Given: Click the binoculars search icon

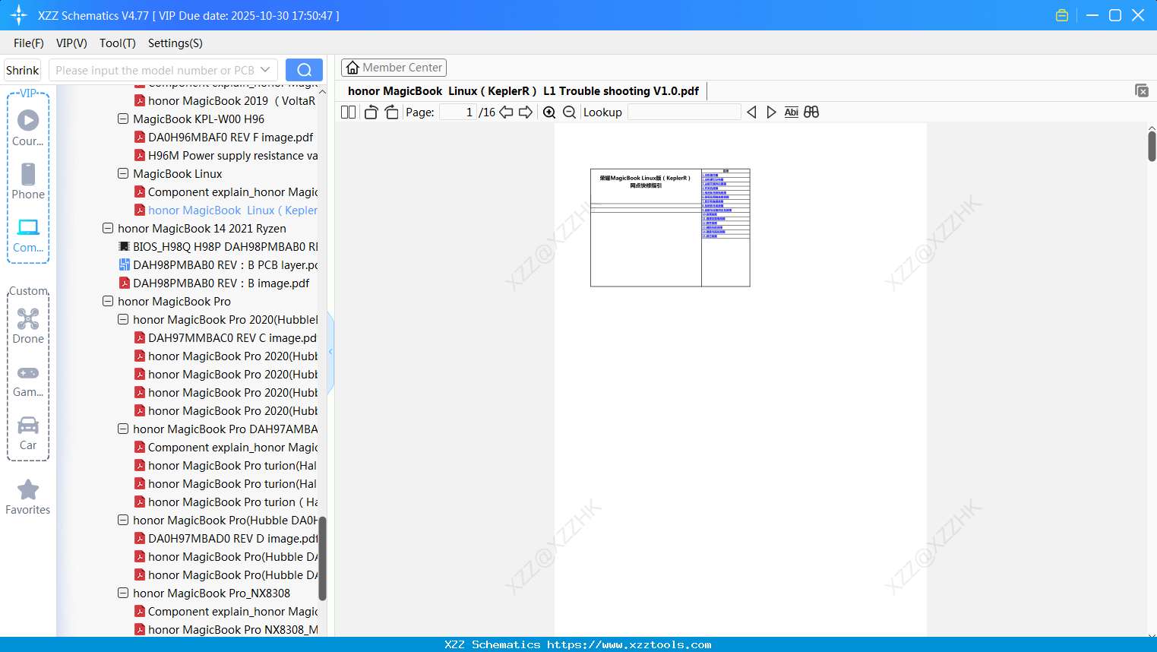Looking at the screenshot, I should [811, 112].
